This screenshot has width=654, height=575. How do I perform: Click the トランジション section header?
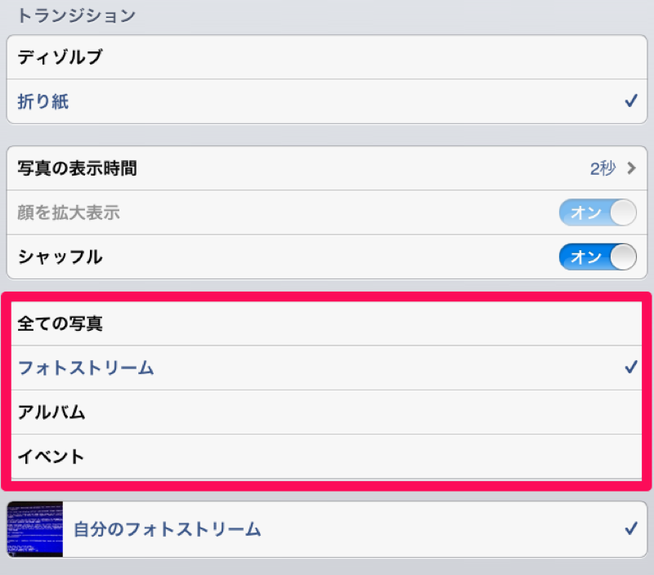[76, 16]
